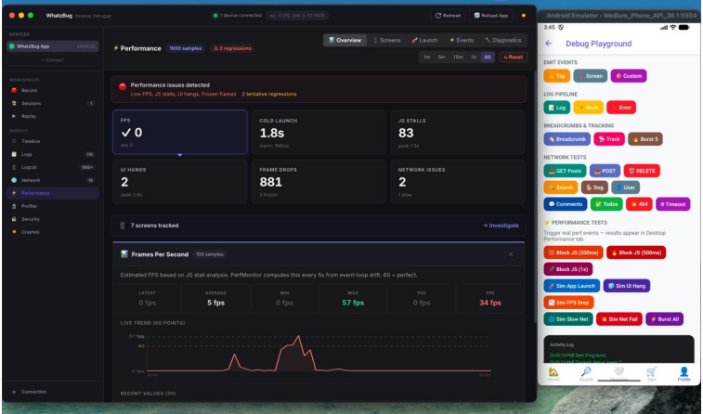Image resolution: width=703 pixels, height=414 pixels.
Task: Click the 2 regressions badge
Action: pyautogui.click(x=232, y=48)
